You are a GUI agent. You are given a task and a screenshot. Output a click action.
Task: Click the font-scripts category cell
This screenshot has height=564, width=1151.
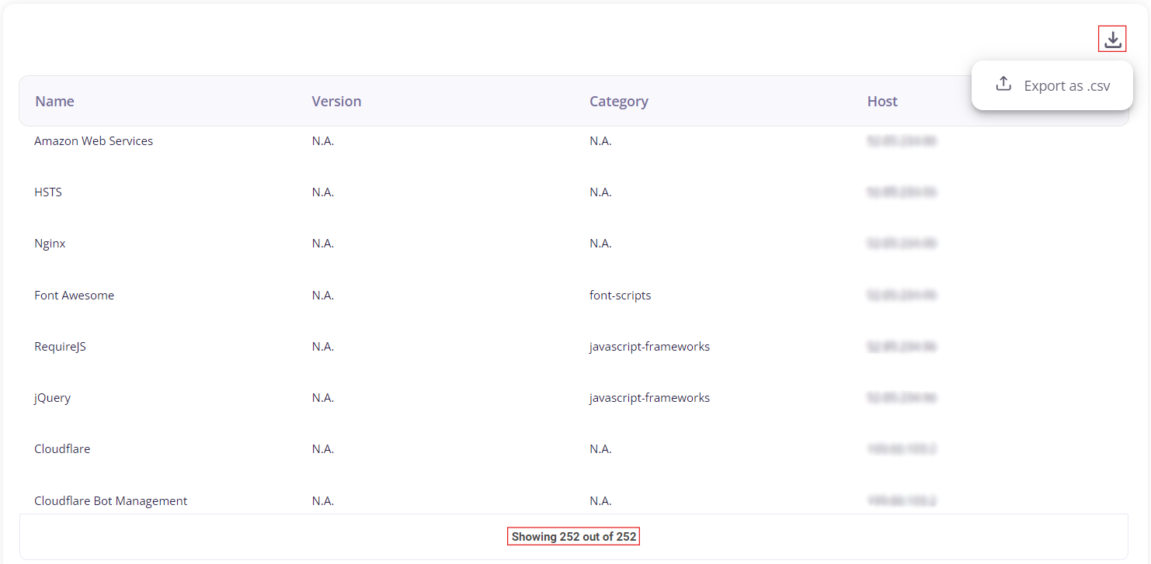(620, 296)
